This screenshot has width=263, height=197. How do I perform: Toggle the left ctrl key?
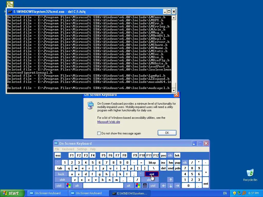point(59,185)
